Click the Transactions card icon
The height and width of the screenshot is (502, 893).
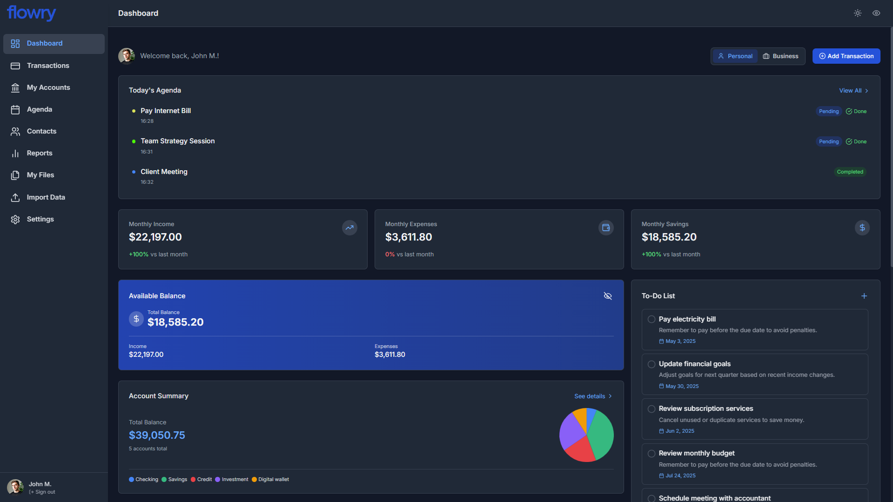pos(15,66)
